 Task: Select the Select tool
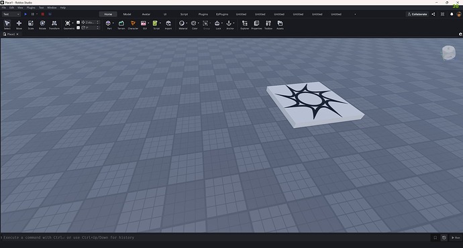[7, 25]
